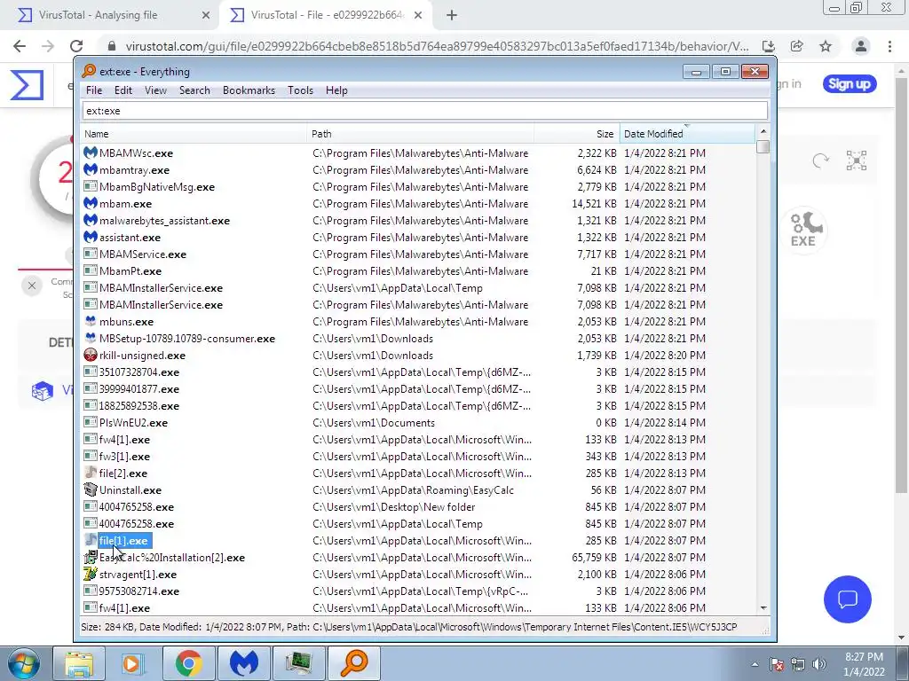The width and height of the screenshot is (909, 681).
Task: Click the MBAMWsc.exe file icon
Action: [x=91, y=153]
